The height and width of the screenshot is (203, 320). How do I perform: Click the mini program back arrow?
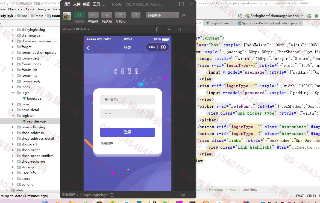[88, 48]
